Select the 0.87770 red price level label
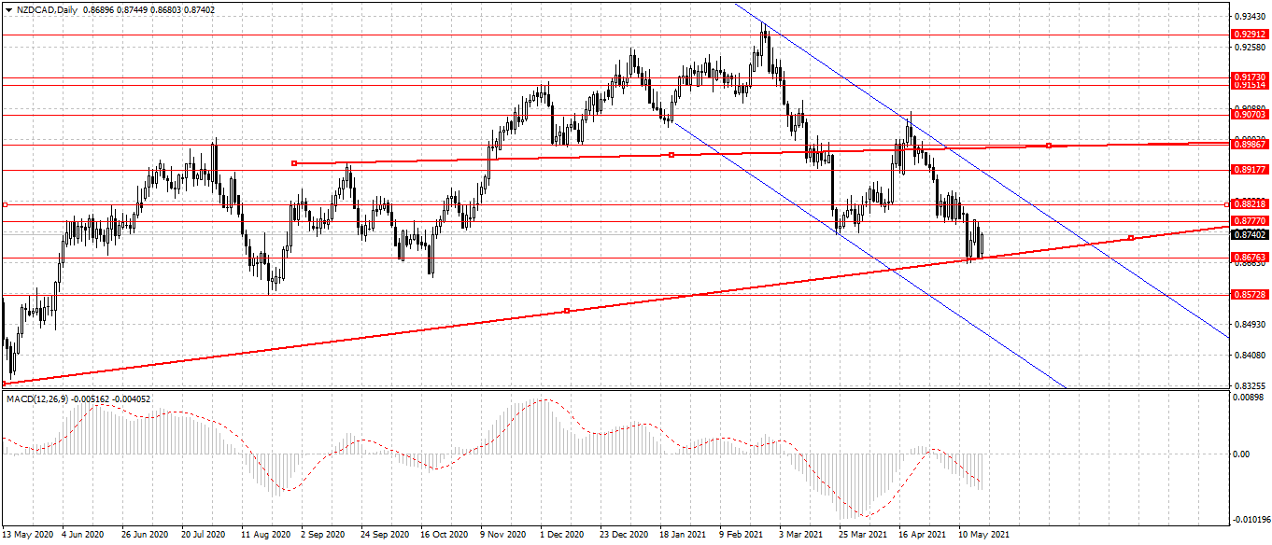 click(1250, 221)
